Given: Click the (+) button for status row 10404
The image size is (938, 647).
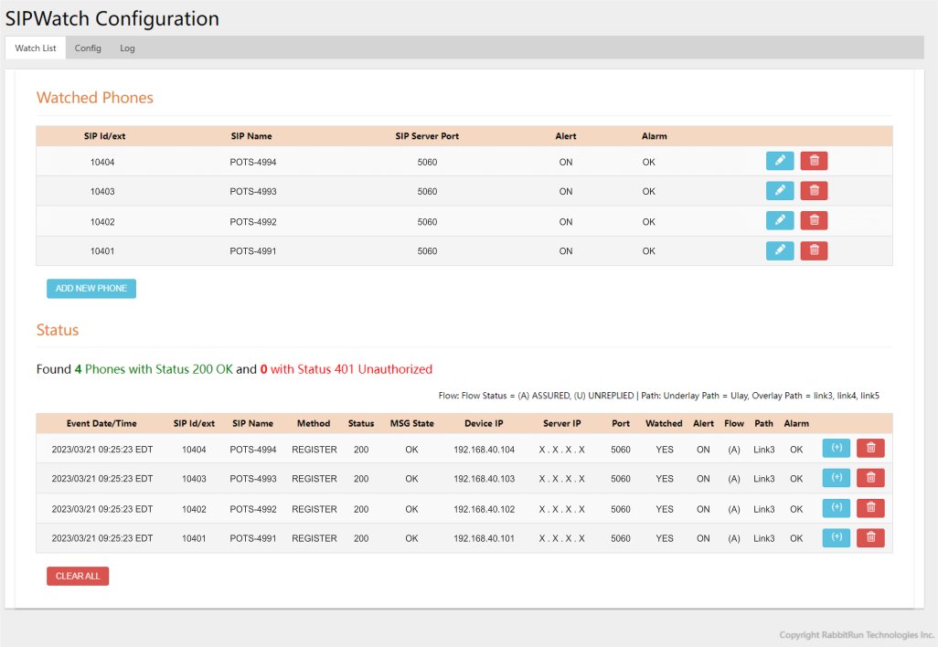Looking at the screenshot, I should tap(837, 448).
